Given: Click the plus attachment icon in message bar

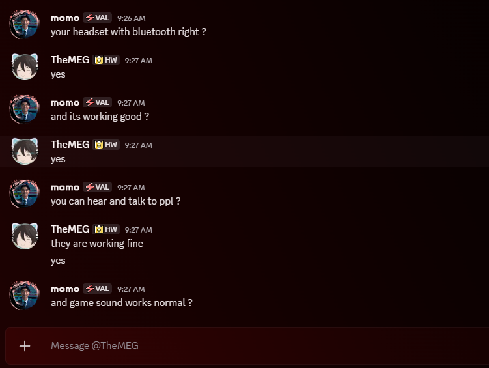Looking at the screenshot, I should [25, 346].
